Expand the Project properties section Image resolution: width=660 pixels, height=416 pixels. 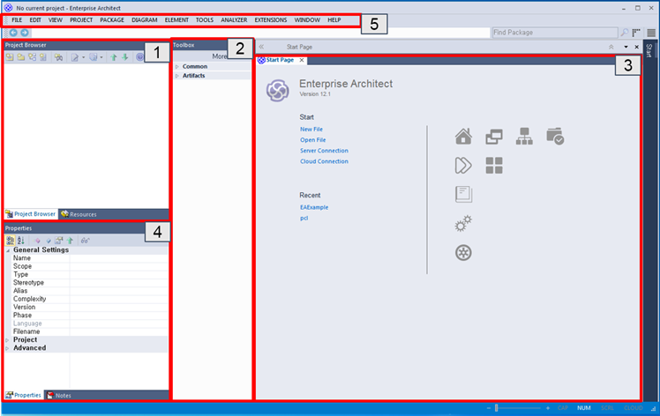[x=7, y=340]
